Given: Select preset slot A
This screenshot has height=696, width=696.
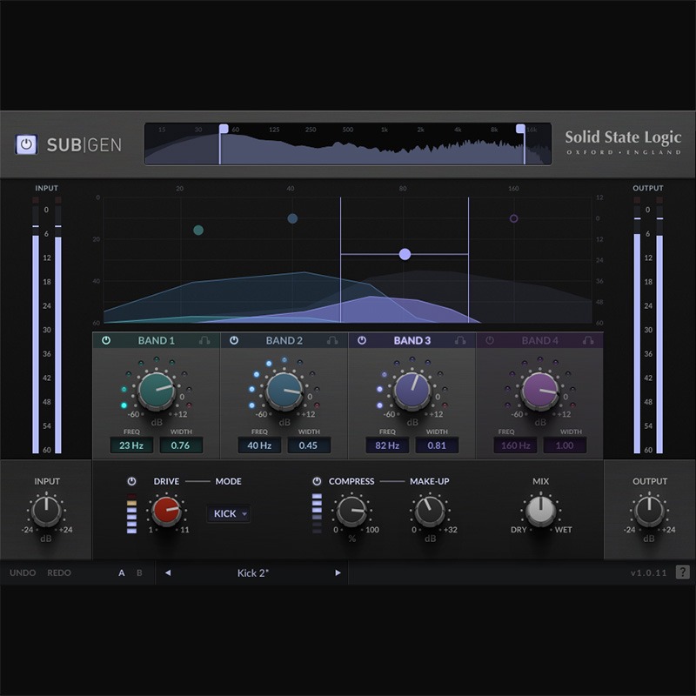Looking at the screenshot, I should (122, 572).
